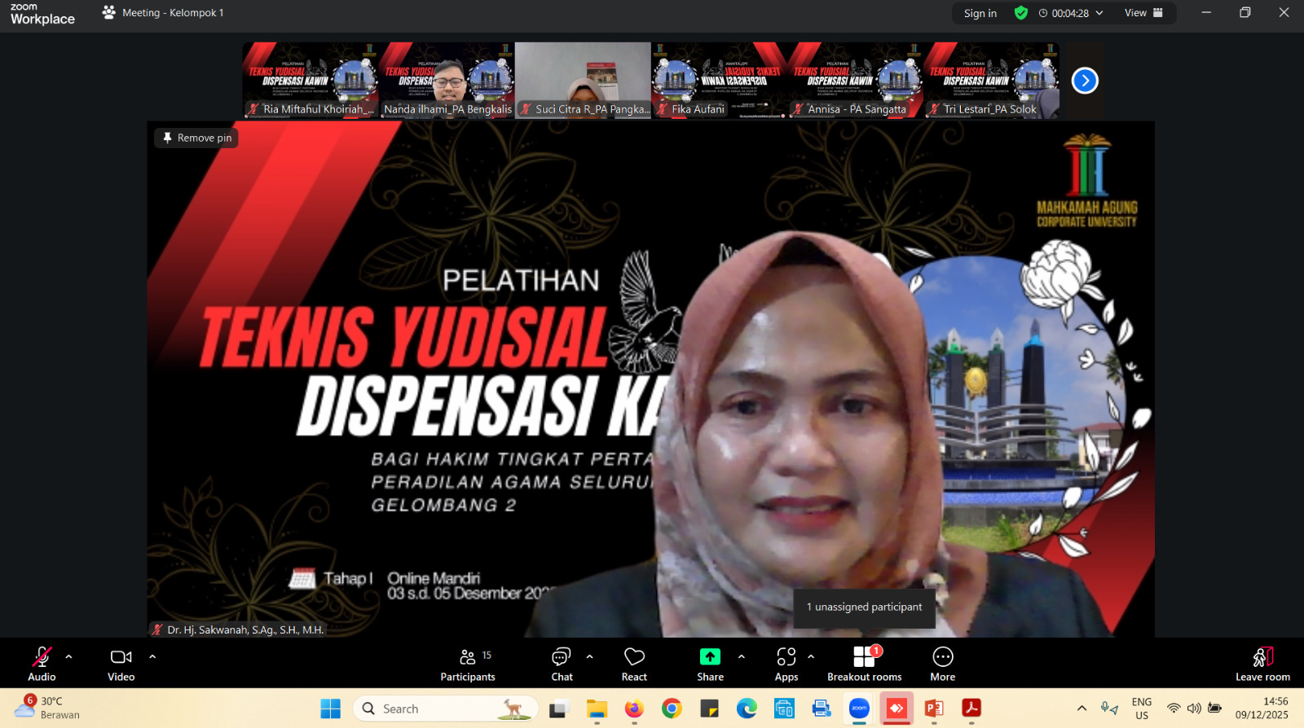Expand the chevron next to Share
The width and height of the screenshot is (1304, 728).
[741, 656]
